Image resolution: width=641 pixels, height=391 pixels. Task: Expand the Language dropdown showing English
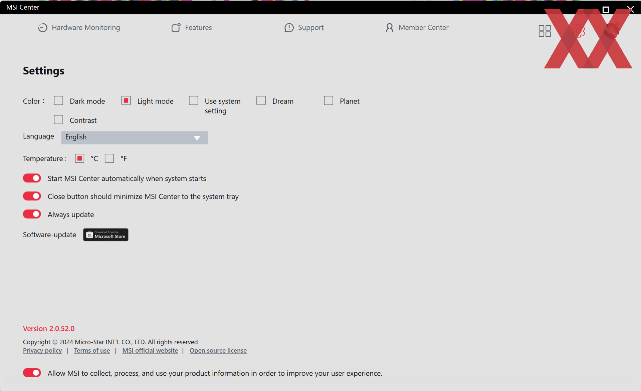pyautogui.click(x=134, y=137)
